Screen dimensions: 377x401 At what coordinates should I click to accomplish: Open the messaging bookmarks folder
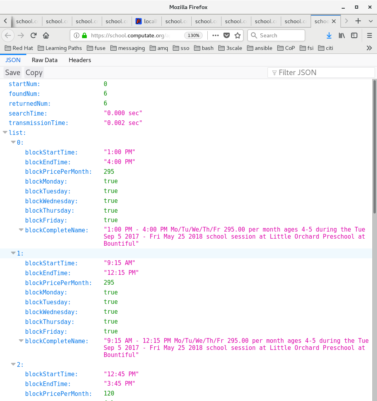(128, 48)
